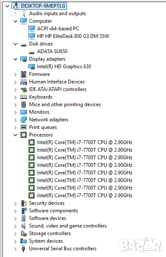Click the Print queues printer icon
The width and height of the screenshot is (166, 257).
click(24, 127)
